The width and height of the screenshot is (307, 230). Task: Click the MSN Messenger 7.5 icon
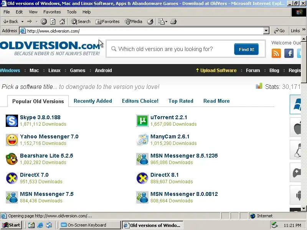tap(12, 197)
